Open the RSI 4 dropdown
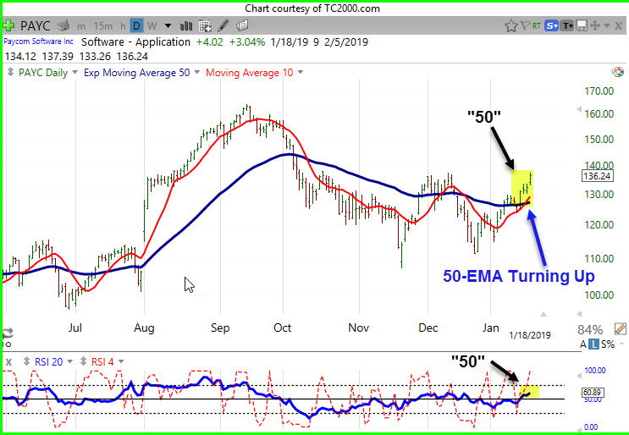 121,361
